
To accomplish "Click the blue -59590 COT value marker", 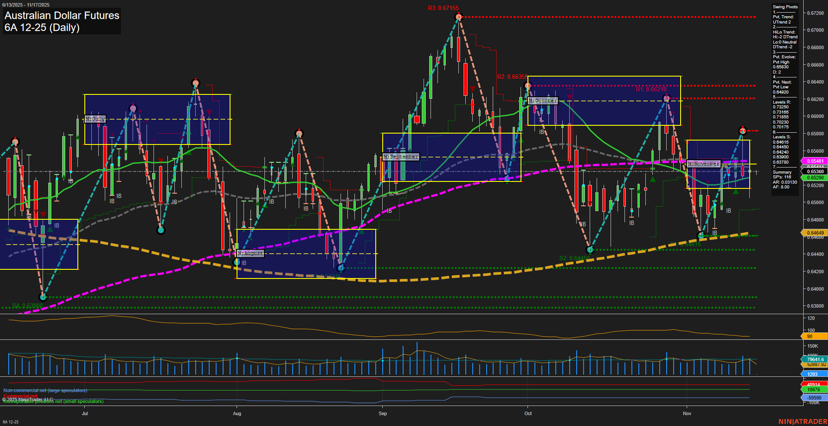I will tap(814, 398).
